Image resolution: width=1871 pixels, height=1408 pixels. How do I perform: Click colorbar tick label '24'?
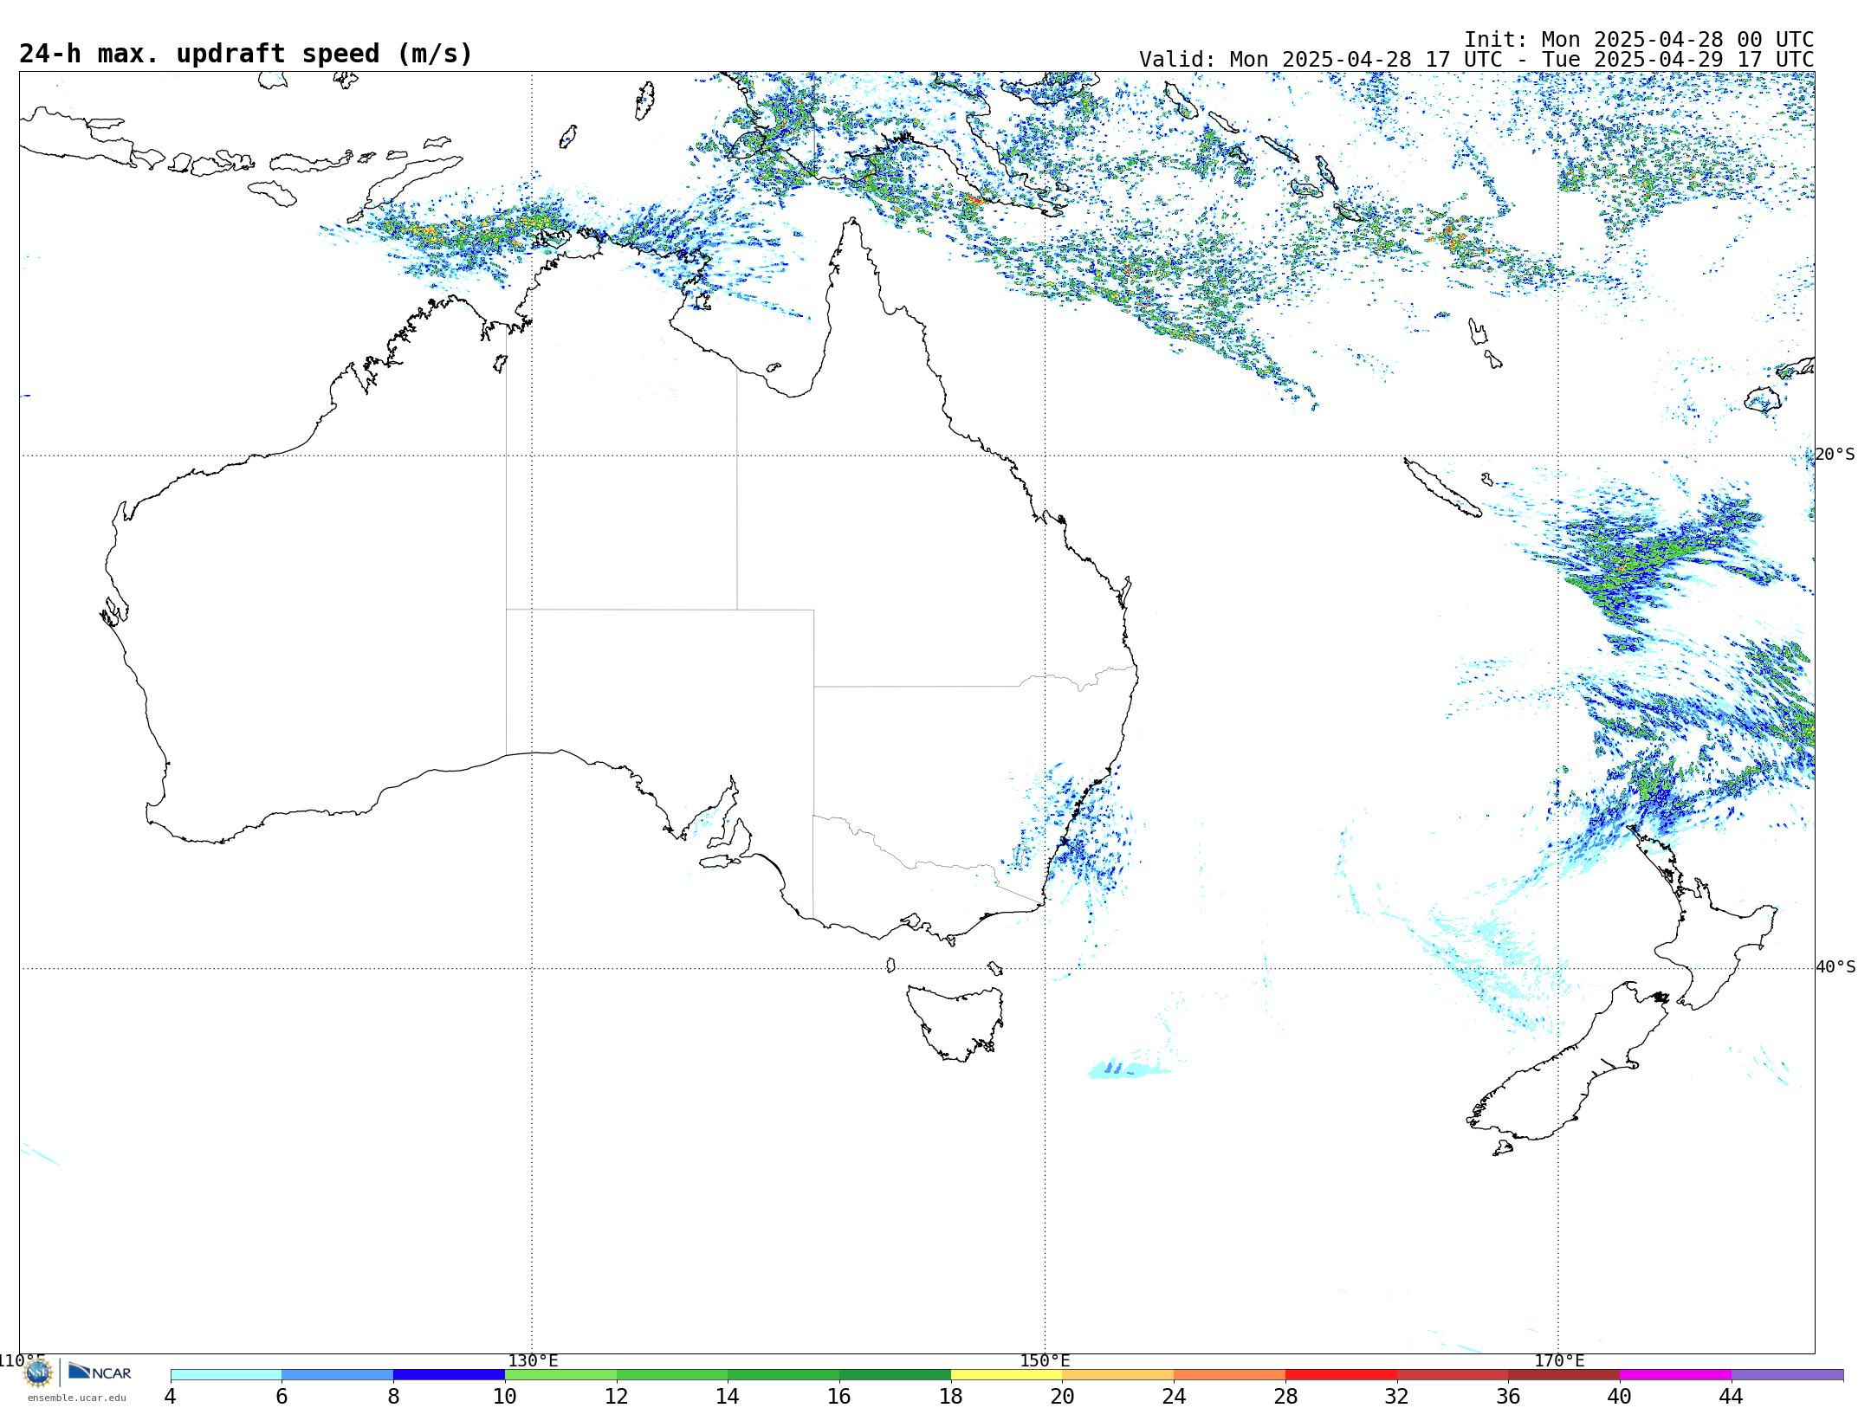(1174, 1397)
